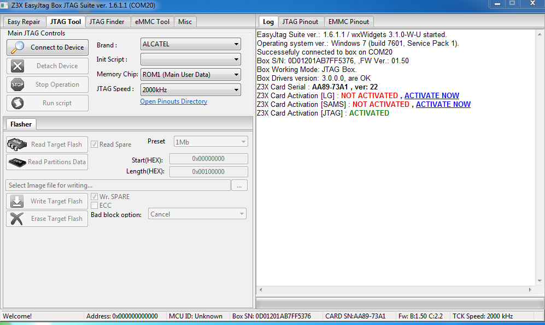
Task: Click the red STOP icon
Action: click(x=17, y=85)
